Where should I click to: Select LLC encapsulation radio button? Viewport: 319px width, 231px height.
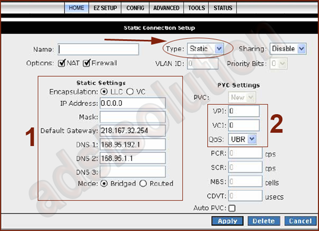click(104, 92)
